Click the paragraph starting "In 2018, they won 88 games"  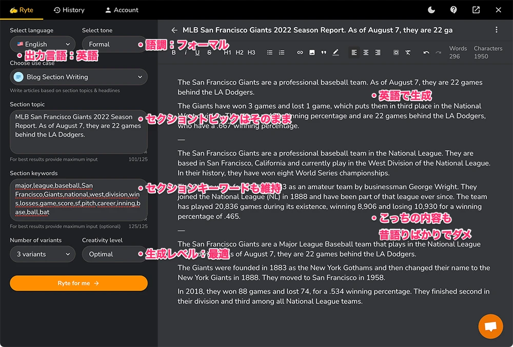coord(334,296)
